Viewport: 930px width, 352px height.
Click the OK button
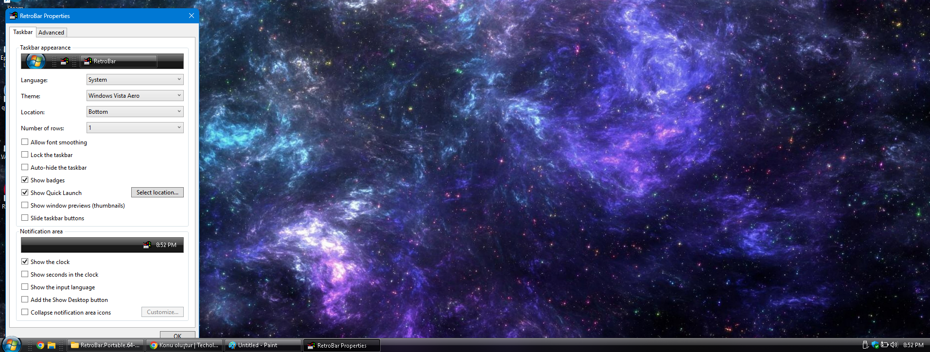pos(177,335)
